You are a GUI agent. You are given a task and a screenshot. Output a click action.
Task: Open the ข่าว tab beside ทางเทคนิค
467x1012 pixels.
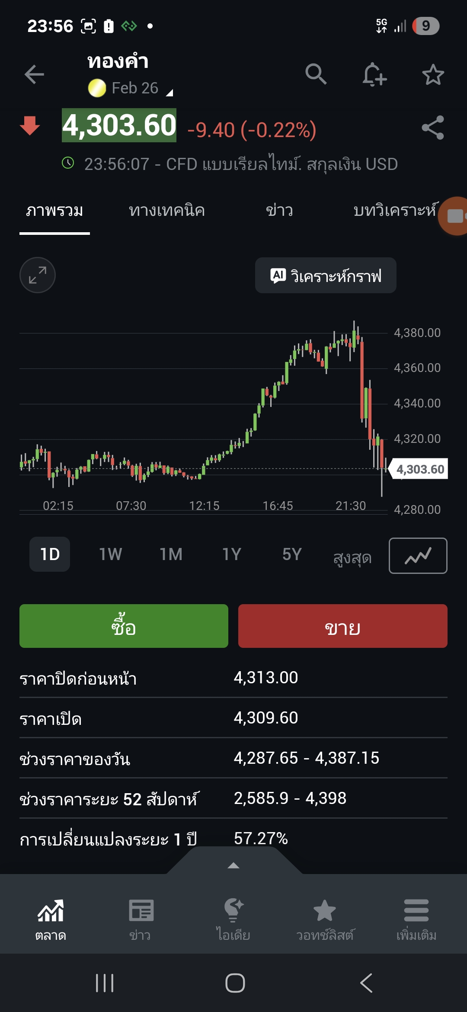pos(279,211)
